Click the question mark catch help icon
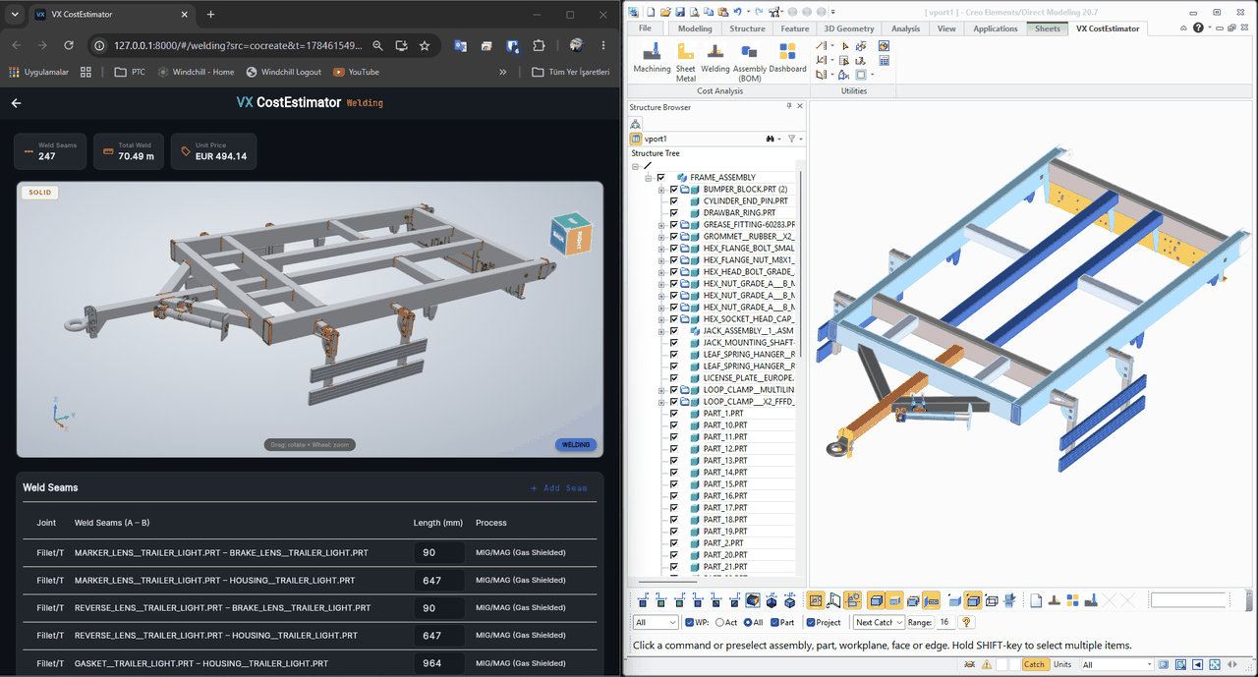This screenshot has height=677, width=1258. tap(966, 622)
